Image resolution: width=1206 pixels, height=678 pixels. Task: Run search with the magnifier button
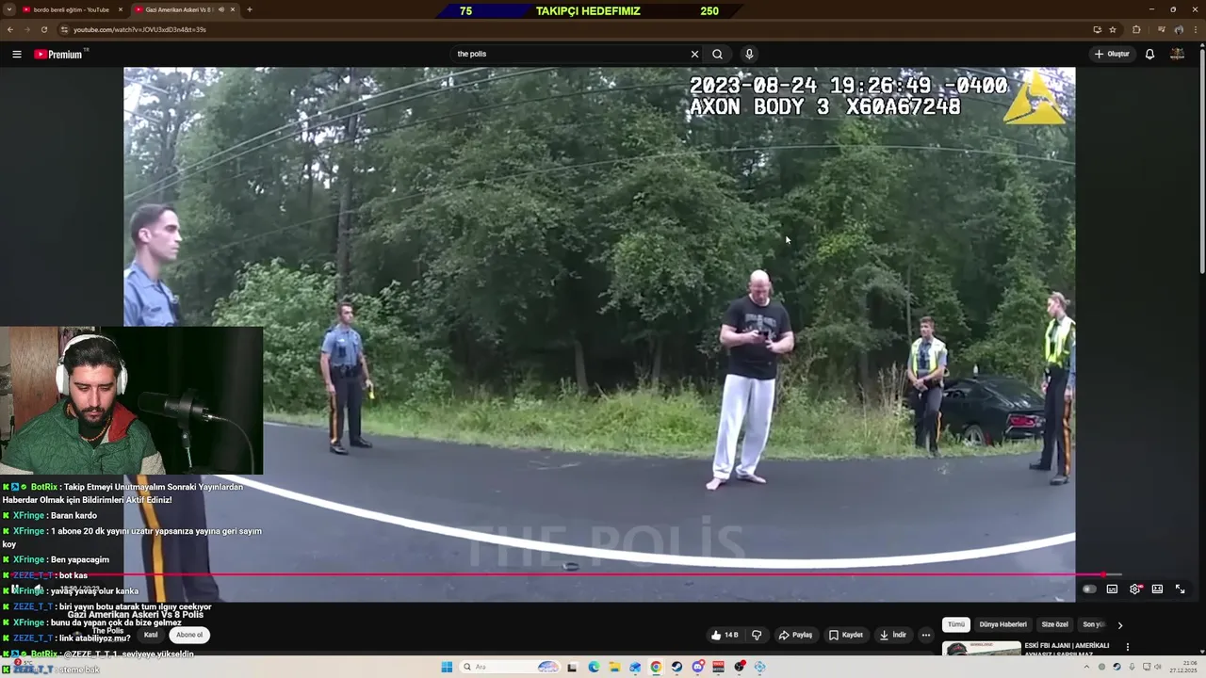pyautogui.click(x=718, y=54)
